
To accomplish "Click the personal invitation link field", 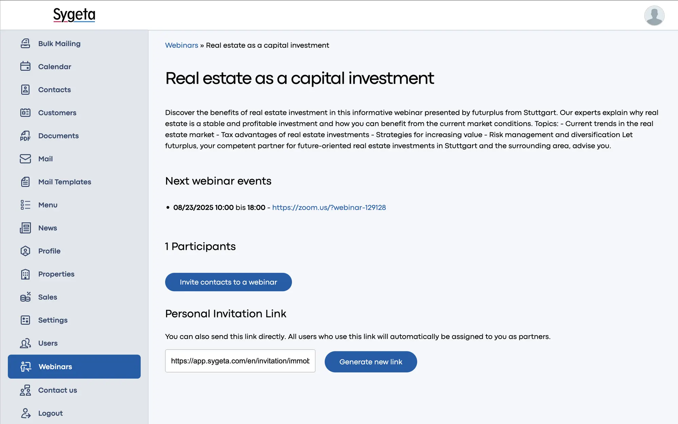I will pyautogui.click(x=240, y=361).
